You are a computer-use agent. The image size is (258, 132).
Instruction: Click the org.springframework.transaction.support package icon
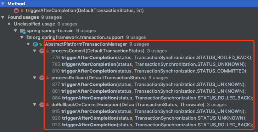(29, 38)
